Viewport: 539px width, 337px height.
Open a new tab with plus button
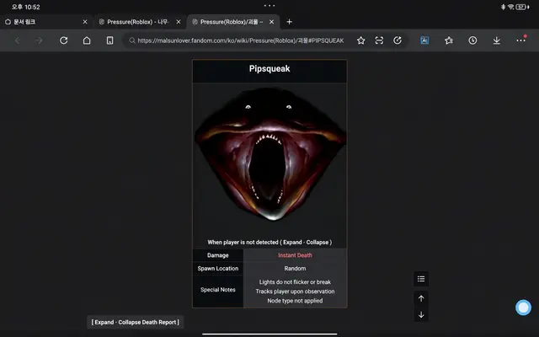(x=289, y=22)
